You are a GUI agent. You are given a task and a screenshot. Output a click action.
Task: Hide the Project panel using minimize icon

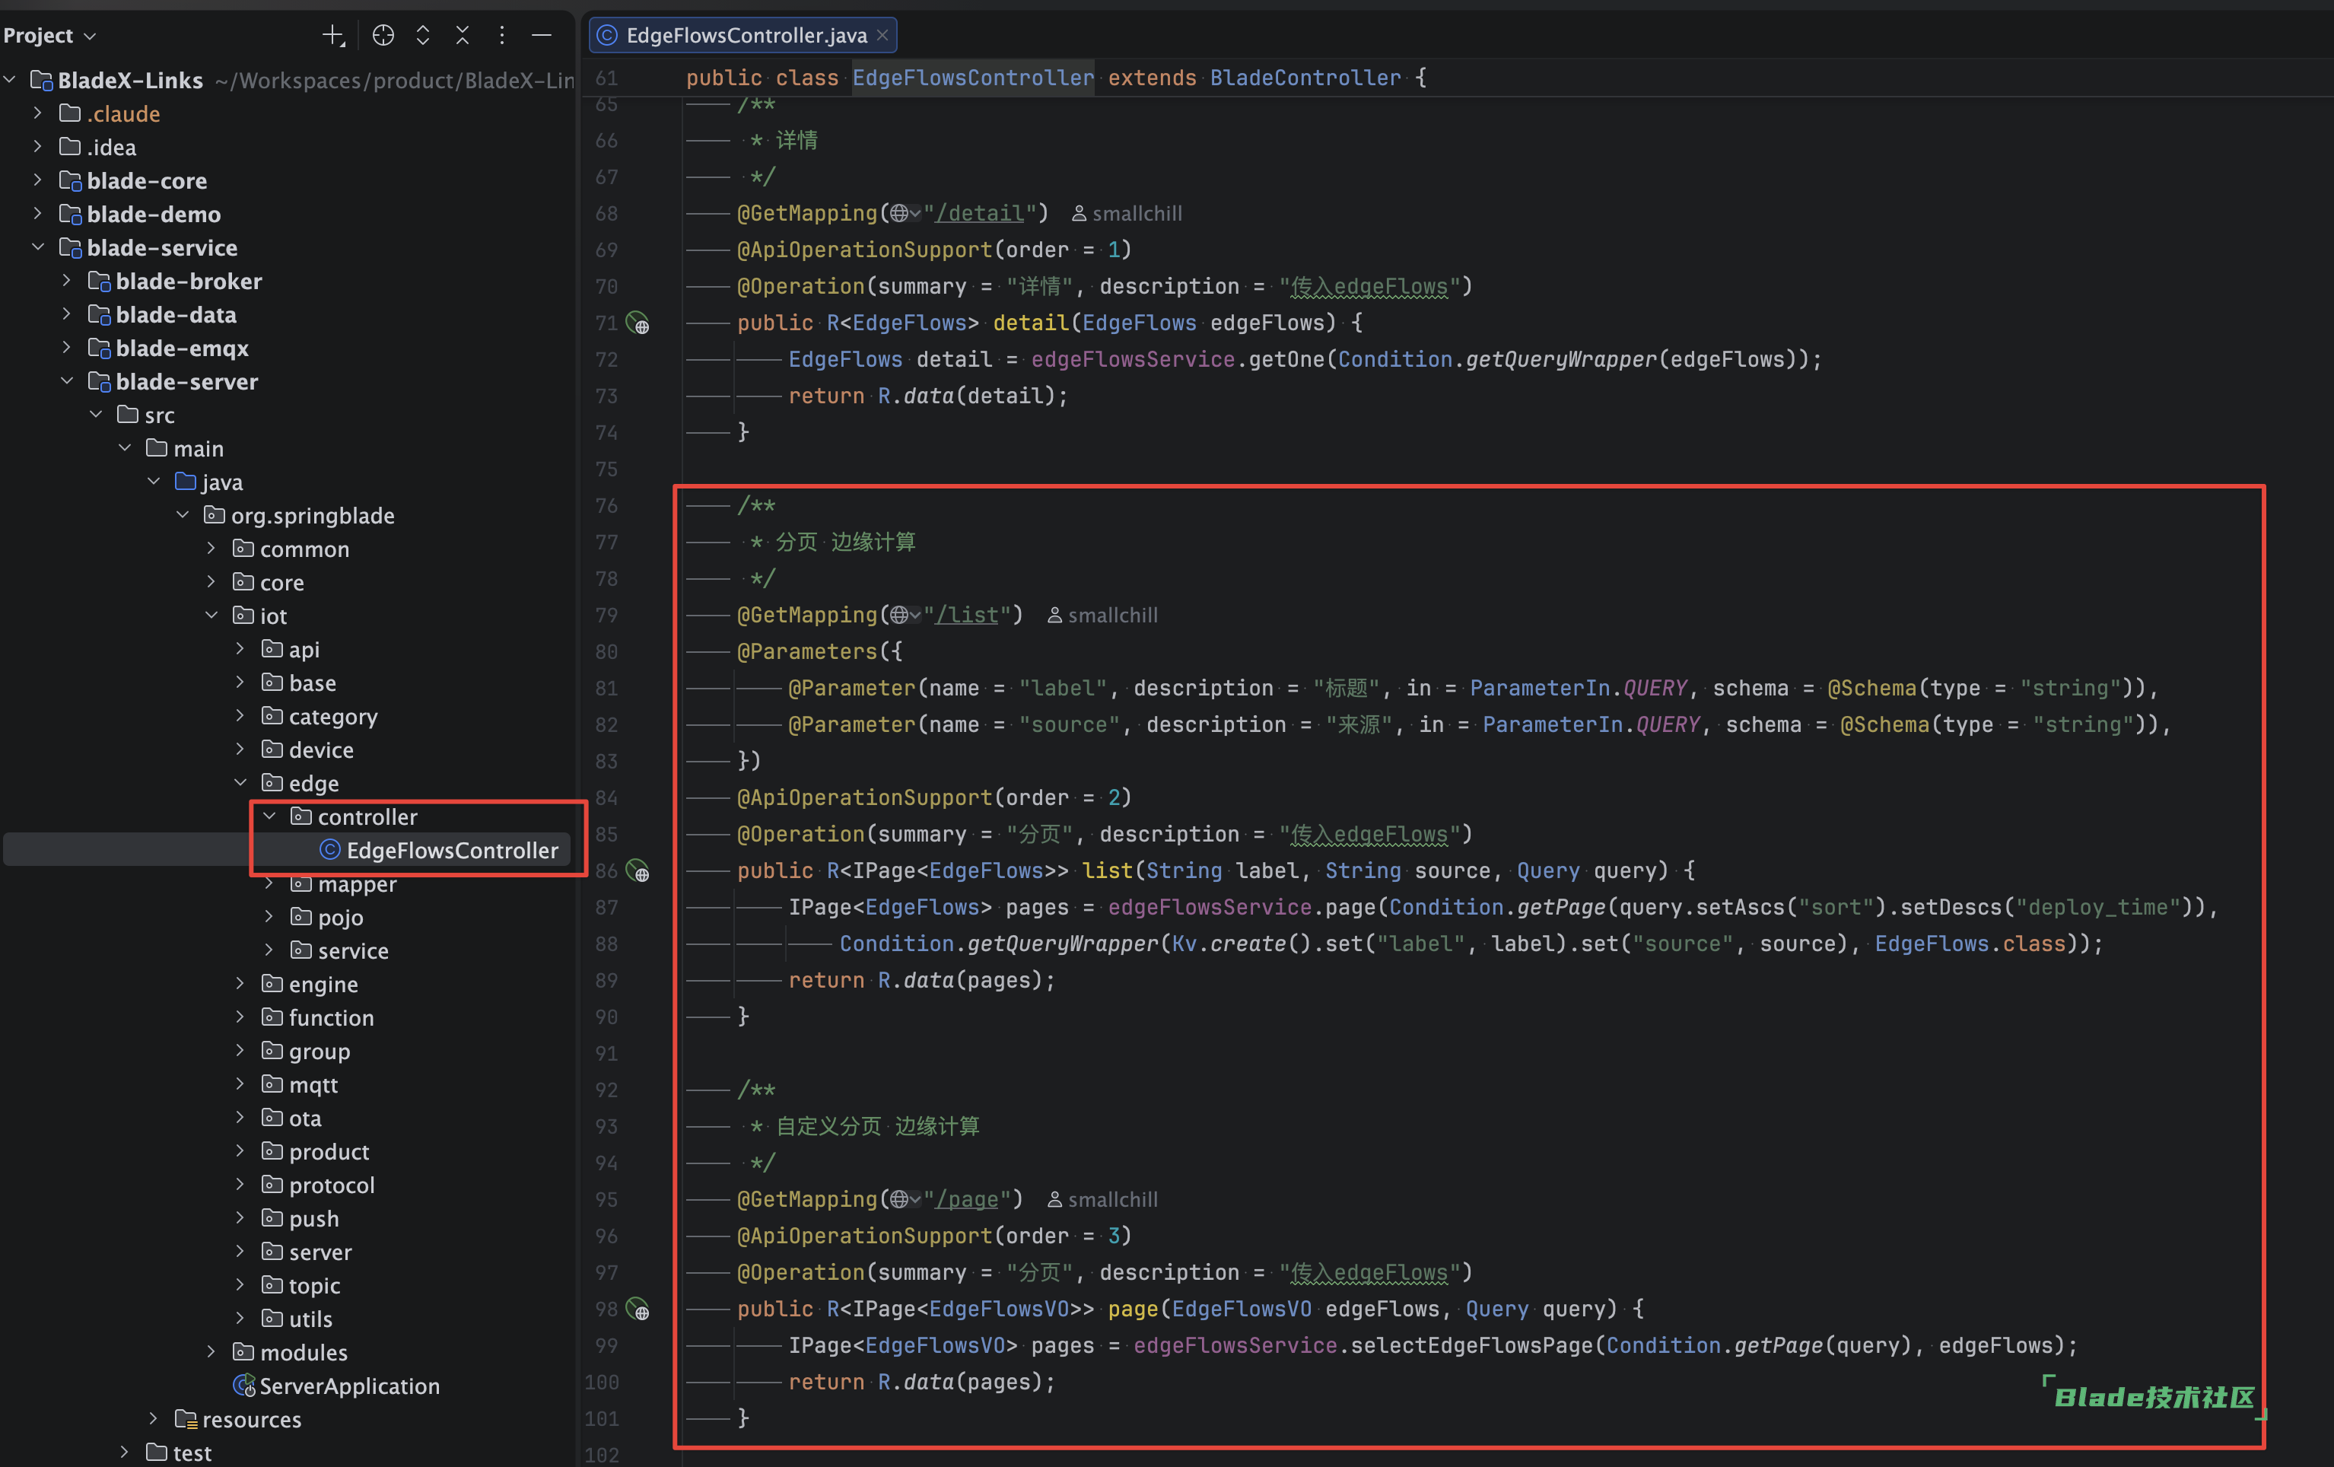[x=542, y=36]
